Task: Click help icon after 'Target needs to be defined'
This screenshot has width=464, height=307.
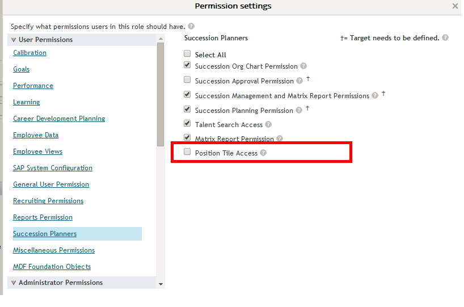Action: pos(445,37)
